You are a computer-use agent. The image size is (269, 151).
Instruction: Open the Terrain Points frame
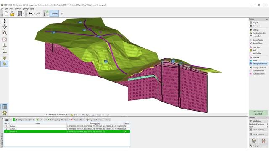[x=258, y=40]
